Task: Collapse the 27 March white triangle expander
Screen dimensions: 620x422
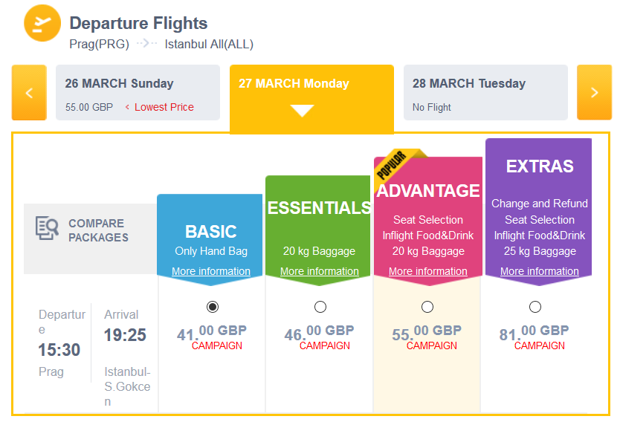Action: click(302, 111)
